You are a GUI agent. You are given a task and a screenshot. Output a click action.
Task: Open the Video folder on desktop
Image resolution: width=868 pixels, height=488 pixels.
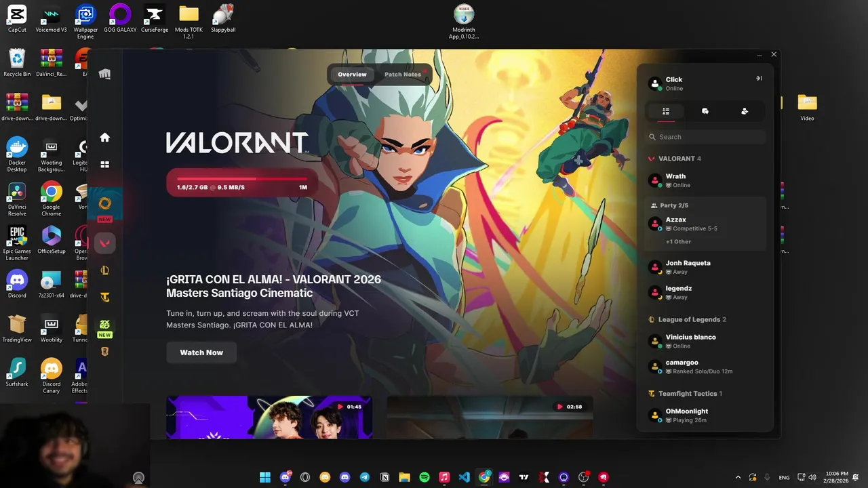click(x=807, y=107)
